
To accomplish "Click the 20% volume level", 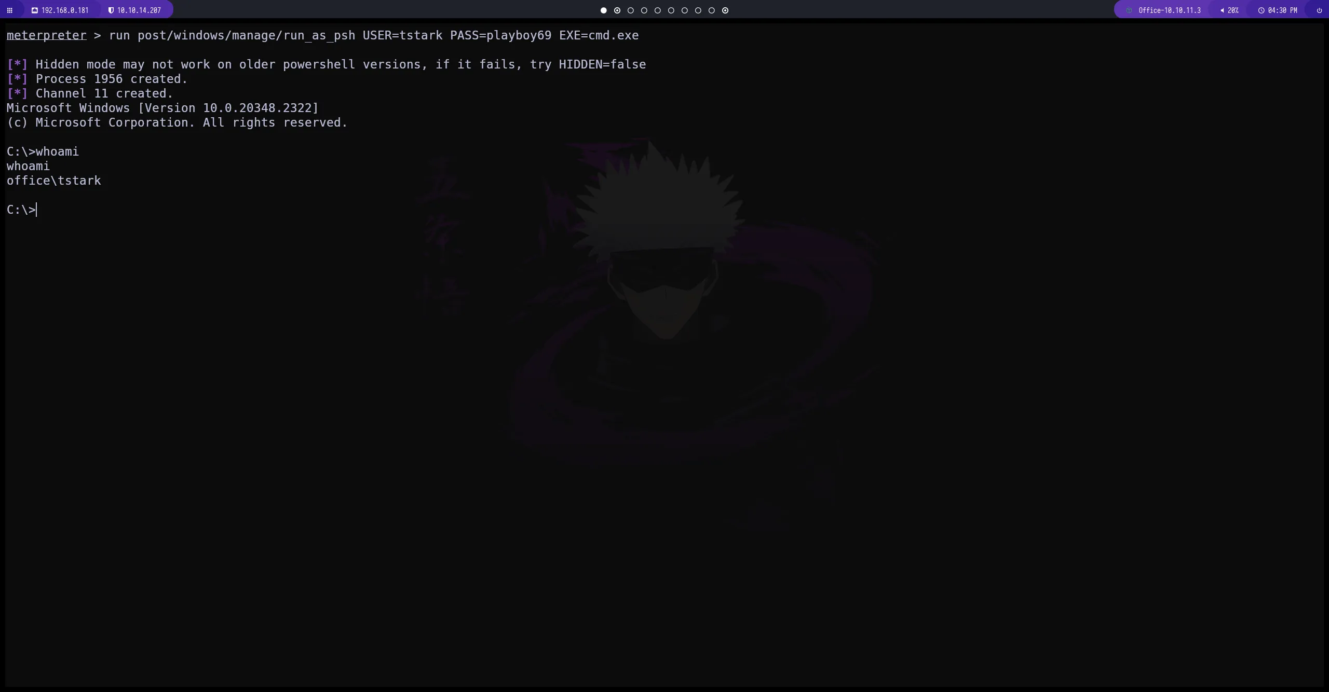I will 1233,10.
